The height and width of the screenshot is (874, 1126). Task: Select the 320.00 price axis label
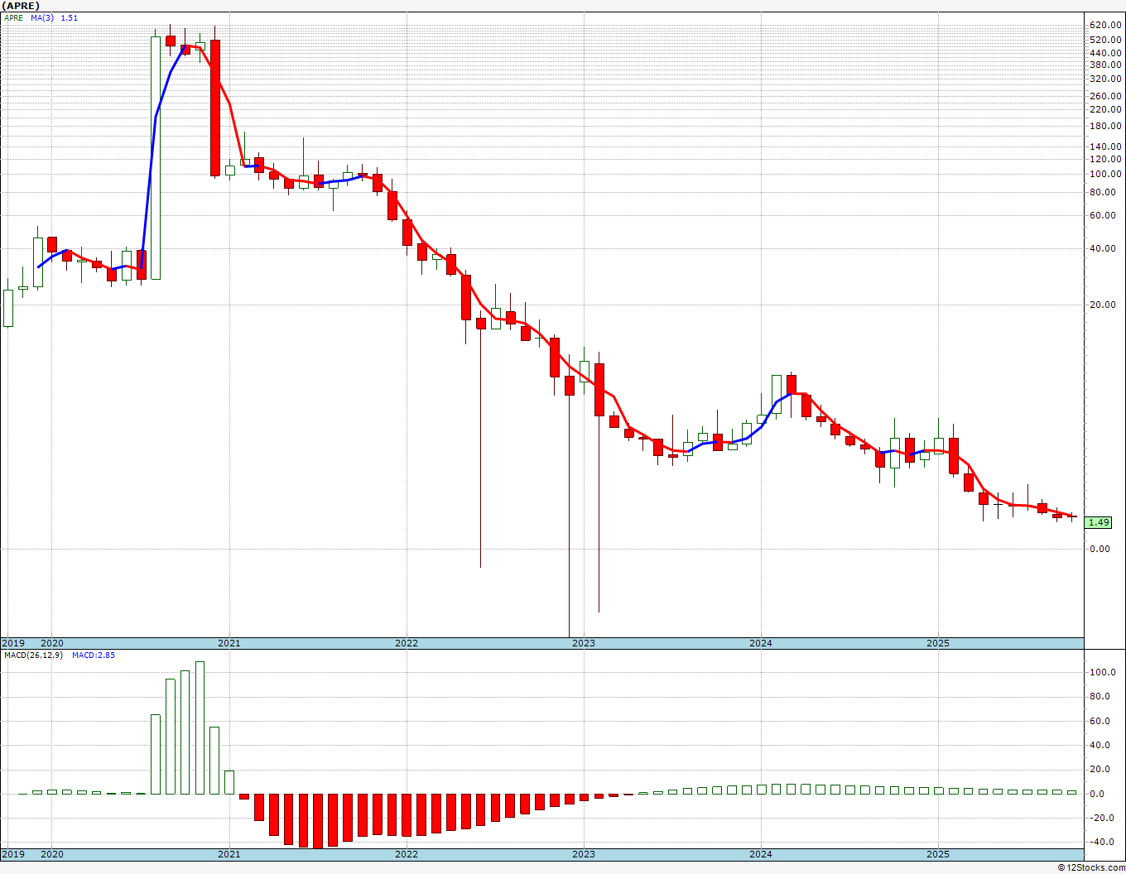point(1105,79)
